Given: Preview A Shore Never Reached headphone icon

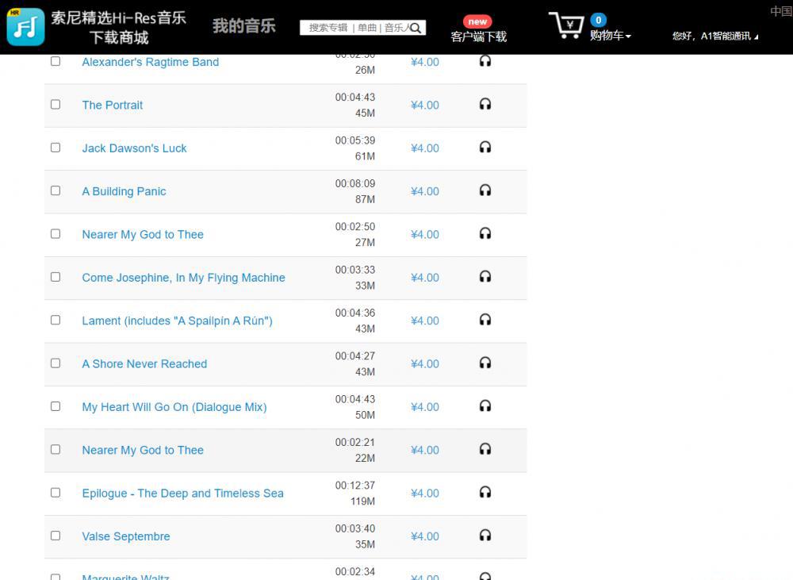Looking at the screenshot, I should (x=485, y=363).
